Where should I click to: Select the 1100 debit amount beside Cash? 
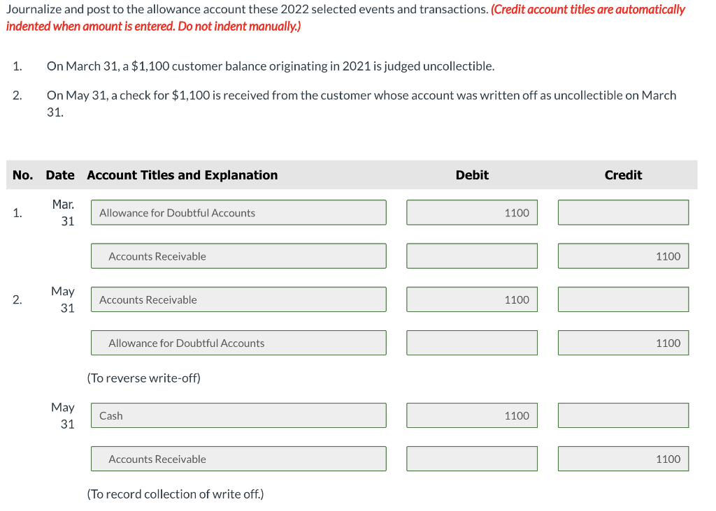click(471, 415)
